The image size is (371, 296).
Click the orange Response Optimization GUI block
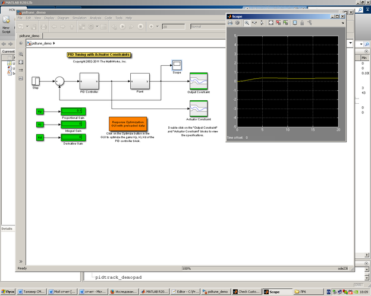tap(128, 125)
